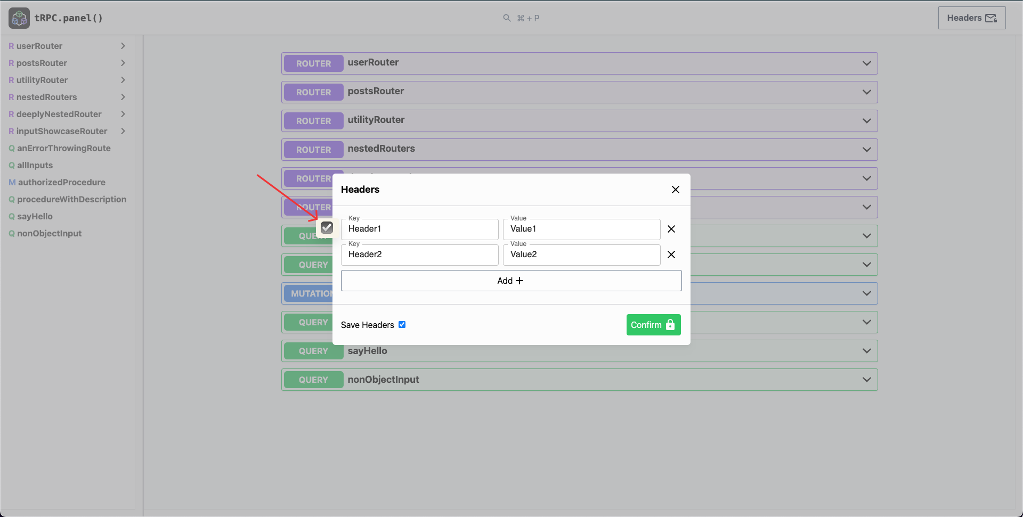1023x517 pixels.
Task: Click the nonObjectInput QUERY badge
Action: tap(313, 380)
